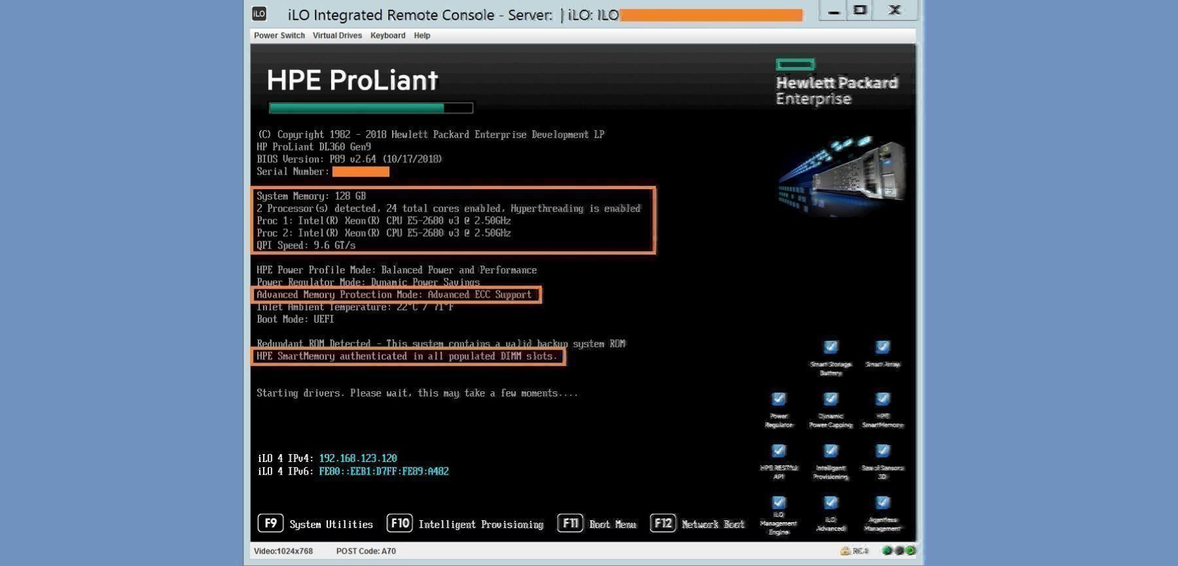Click the iLO Advanced check icon
Screen dimensions: 1178x566
tap(830, 502)
